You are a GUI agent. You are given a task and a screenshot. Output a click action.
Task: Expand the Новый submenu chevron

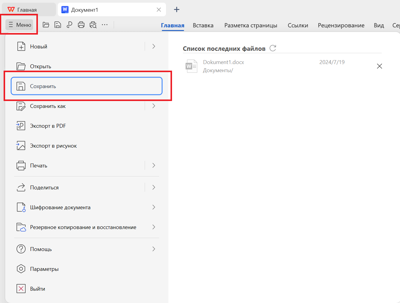[x=154, y=46]
